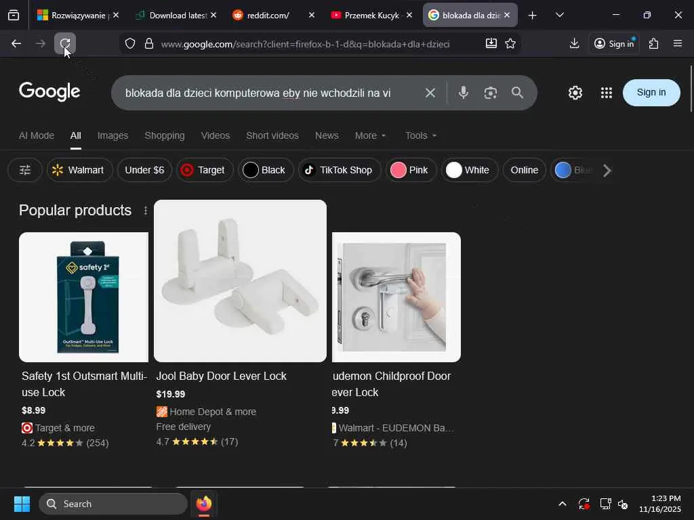The height and width of the screenshot is (520, 694).
Task: Open Jool Baby Door Lever Lock title
Action: coord(222,376)
